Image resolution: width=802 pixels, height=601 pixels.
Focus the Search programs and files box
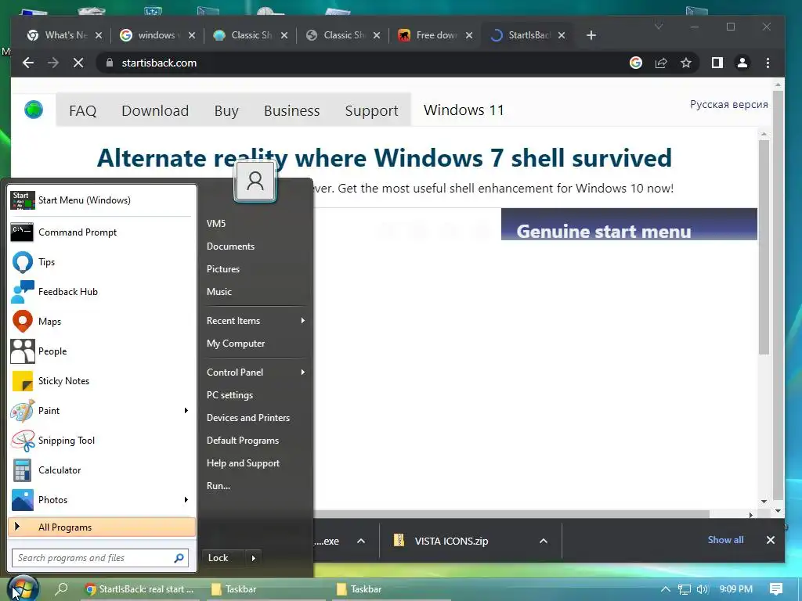pyautogui.click(x=100, y=557)
